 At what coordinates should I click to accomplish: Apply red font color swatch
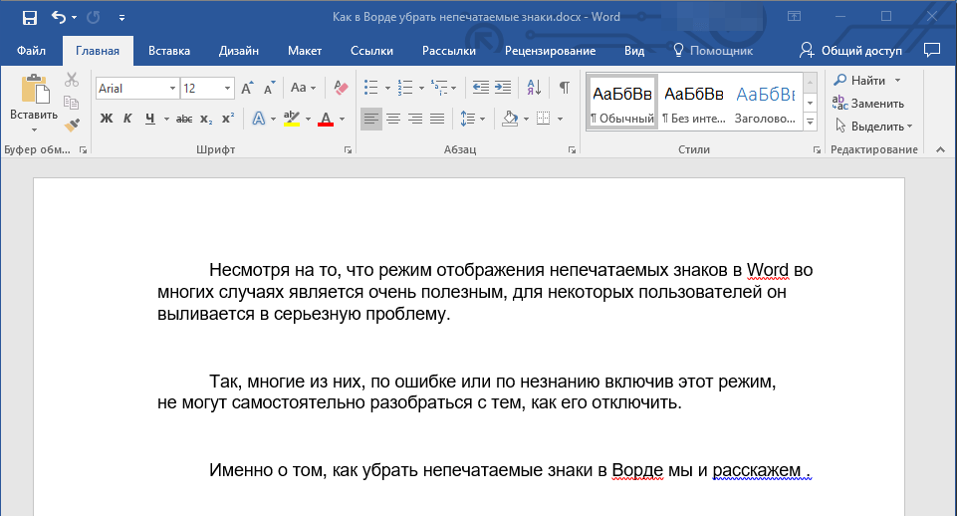(326, 119)
